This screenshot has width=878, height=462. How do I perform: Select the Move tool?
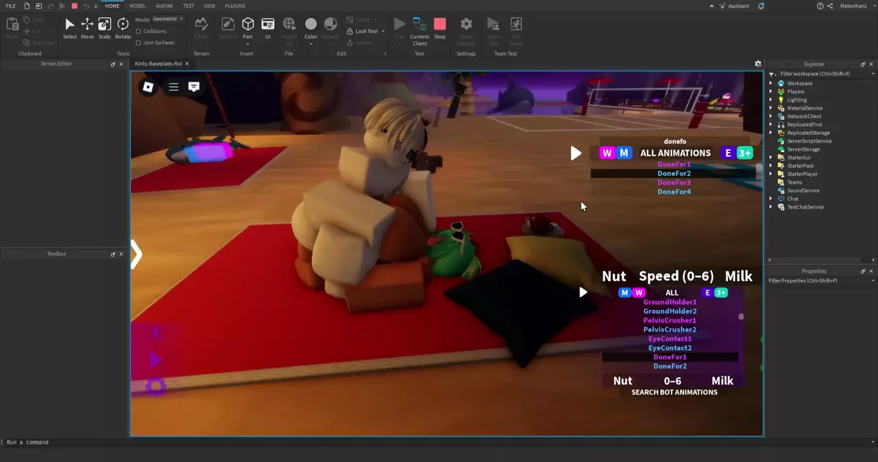87,26
